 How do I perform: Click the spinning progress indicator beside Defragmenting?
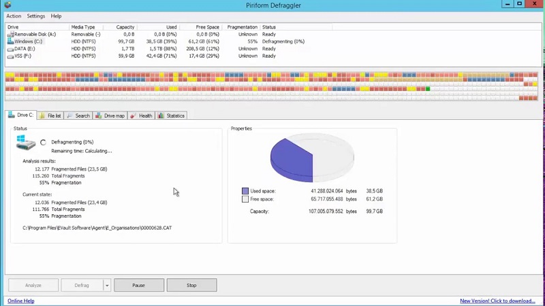43,142
